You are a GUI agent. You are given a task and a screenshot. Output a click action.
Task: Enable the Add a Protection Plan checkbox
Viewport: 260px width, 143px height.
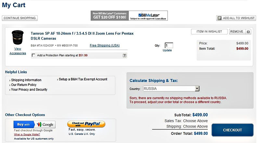[x=33, y=55]
